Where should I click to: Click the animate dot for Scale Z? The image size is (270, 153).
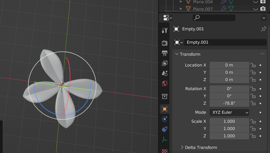(260, 136)
